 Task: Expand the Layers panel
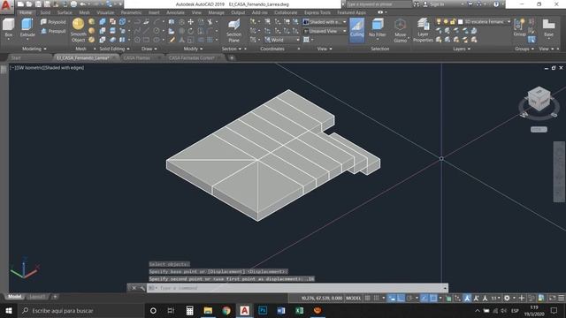tap(462, 49)
